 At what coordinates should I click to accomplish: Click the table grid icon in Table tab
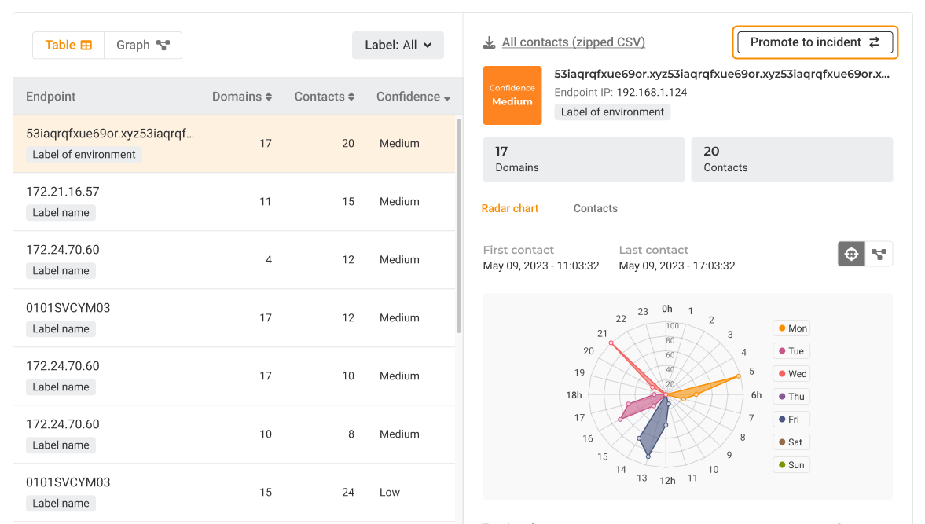tap(86, 46)
